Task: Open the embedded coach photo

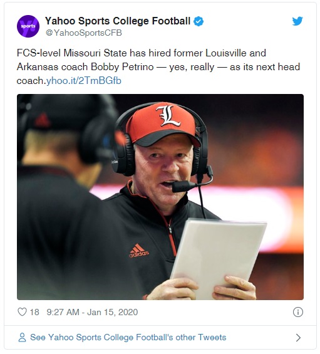Action: (160, 197)
